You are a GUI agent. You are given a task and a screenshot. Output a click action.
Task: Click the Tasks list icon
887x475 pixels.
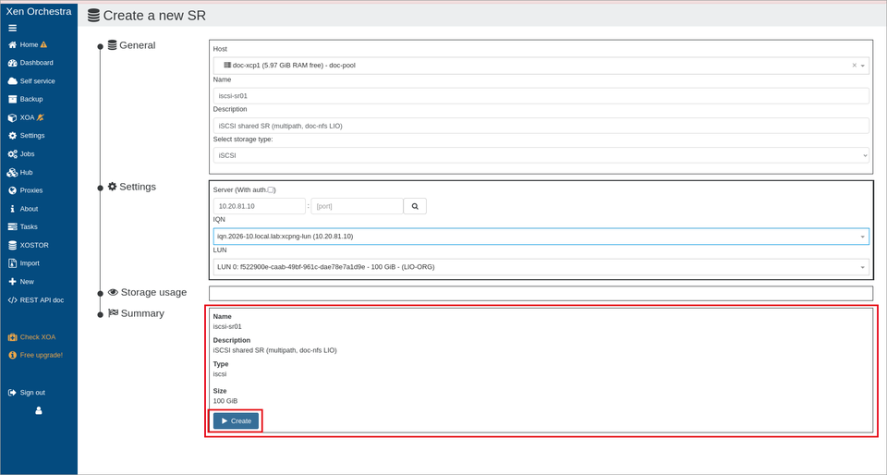click(x=12, y=226)
